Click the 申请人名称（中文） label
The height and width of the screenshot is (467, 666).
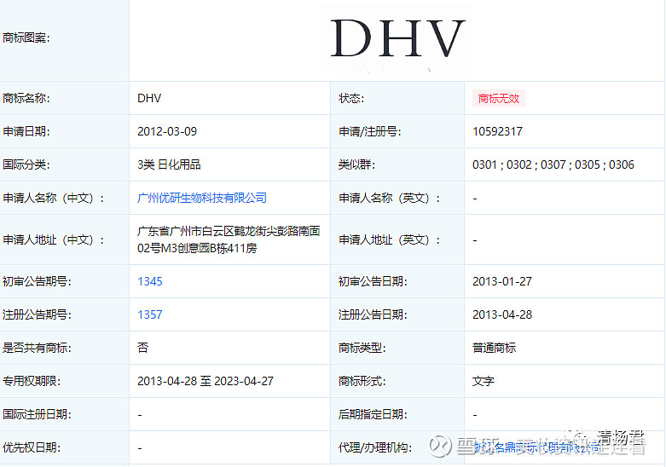(x=54, y=199)
